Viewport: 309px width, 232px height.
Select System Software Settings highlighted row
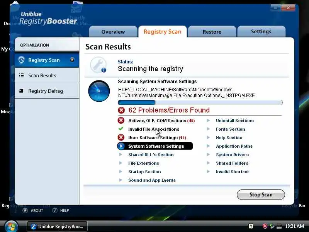tap(155, 146)
